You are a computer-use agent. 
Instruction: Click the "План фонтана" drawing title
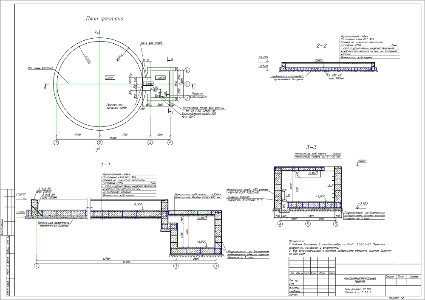pos(105,19)
